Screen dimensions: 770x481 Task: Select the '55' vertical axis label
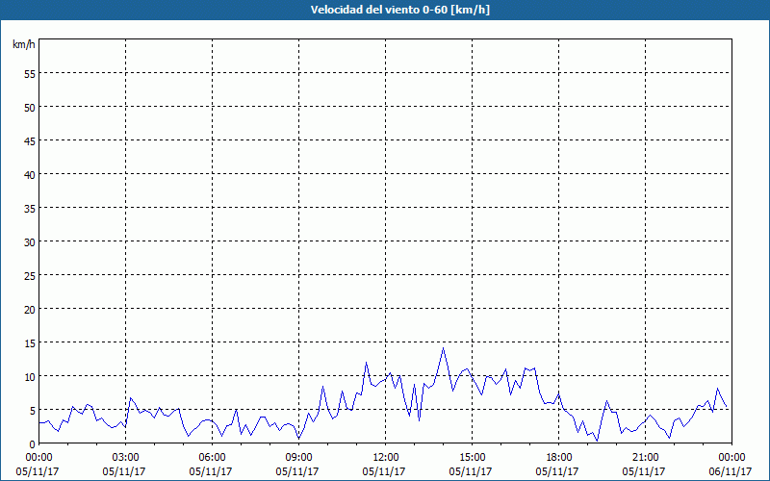coord(30,74)
